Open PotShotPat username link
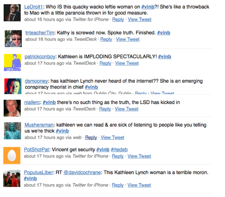 pyautogui.click(x=36, y=149)
